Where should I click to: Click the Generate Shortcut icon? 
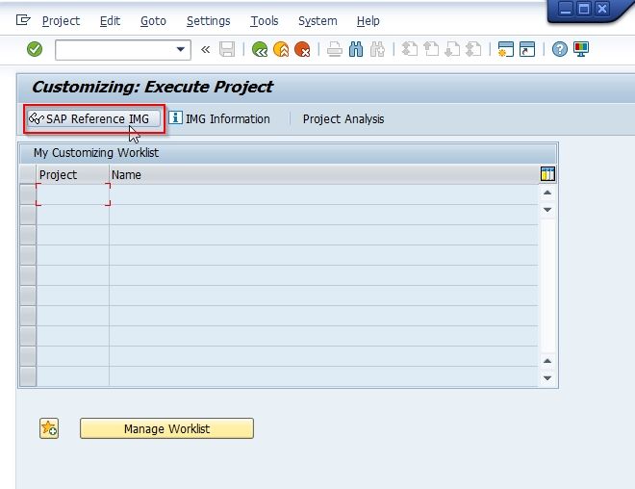click(527, 49)
